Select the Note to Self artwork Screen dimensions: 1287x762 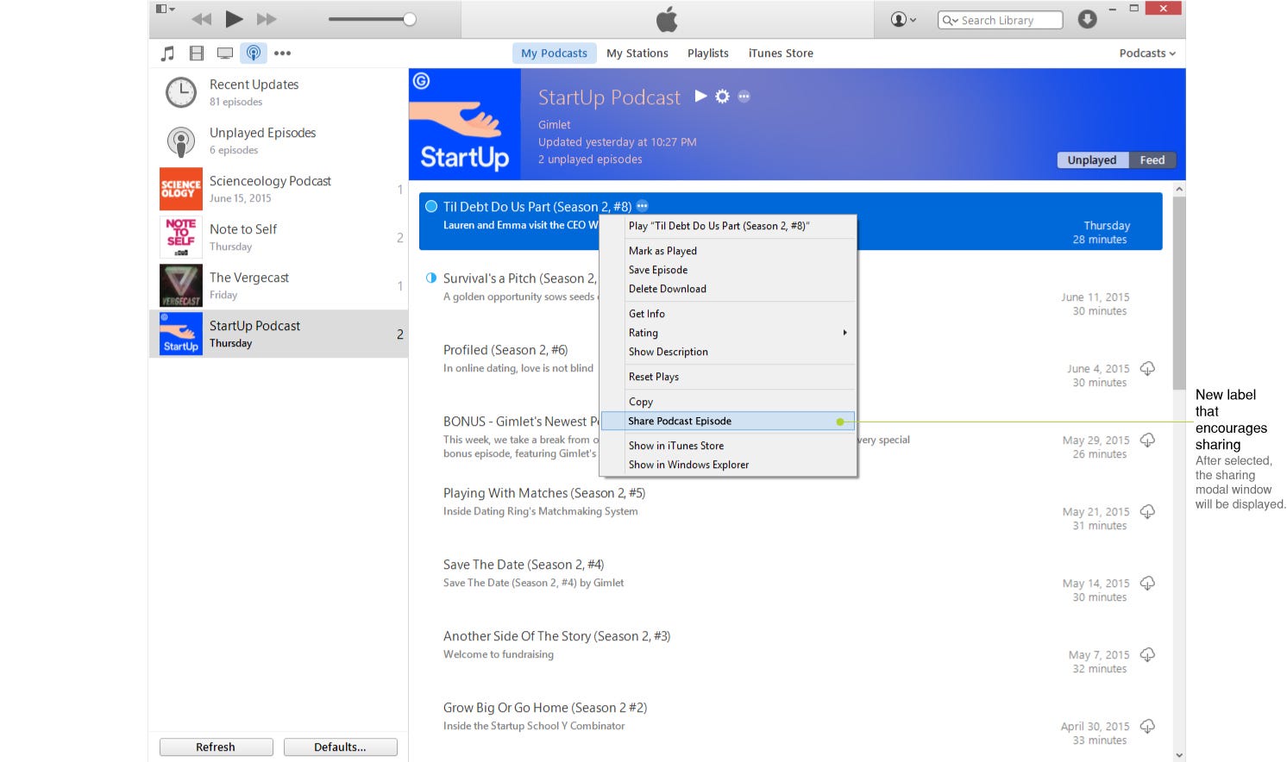[x=181, y=237]
